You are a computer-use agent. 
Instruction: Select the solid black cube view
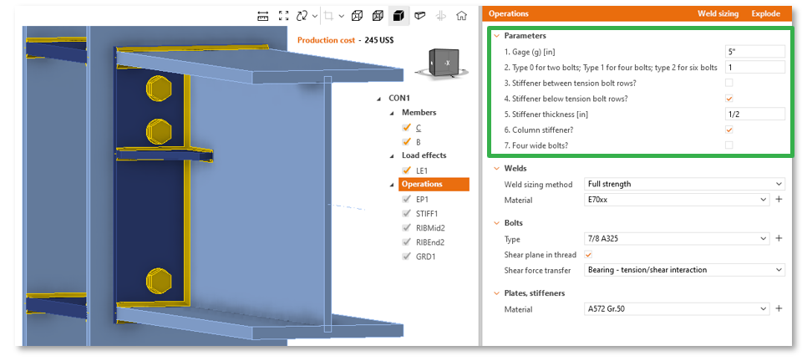(x=399, y=15)
